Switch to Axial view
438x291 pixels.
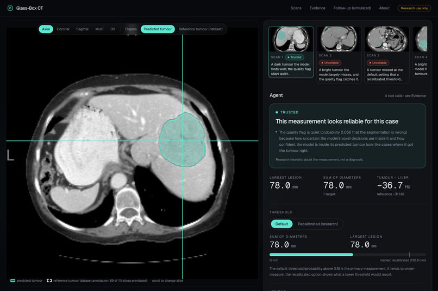(46, 29)
